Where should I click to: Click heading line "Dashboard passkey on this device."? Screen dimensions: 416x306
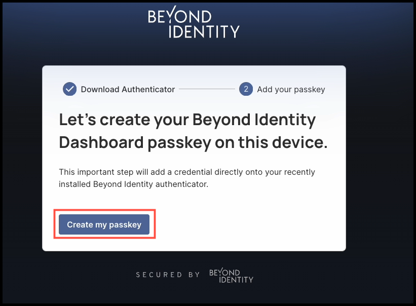193,143
